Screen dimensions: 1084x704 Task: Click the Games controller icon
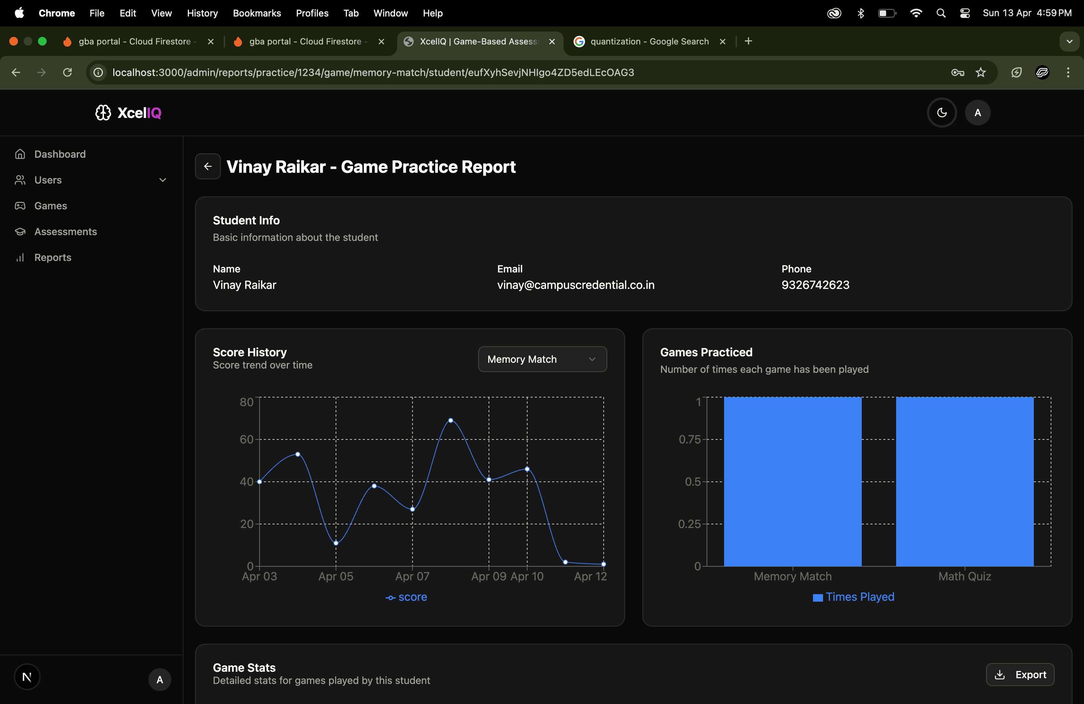20,206
